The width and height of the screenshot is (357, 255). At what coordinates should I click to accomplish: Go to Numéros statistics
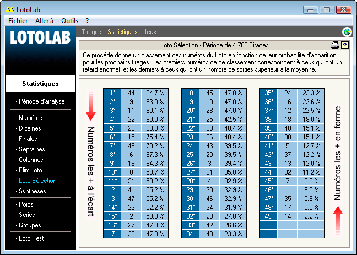(x=30, y=118)
